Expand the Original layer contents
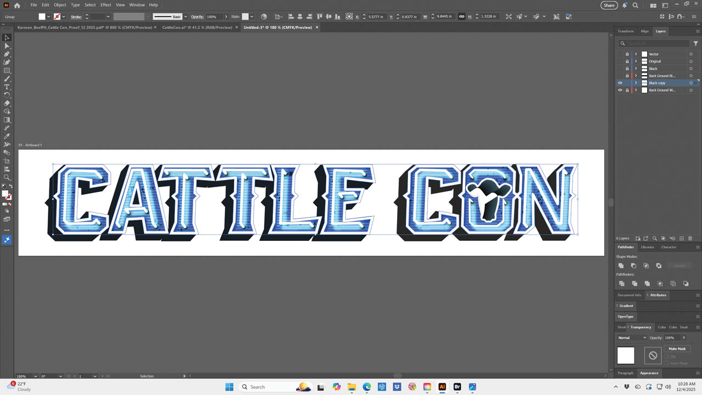Image resolution: width=702 pixels, height=395 pixels. click(x=636, y=61)
